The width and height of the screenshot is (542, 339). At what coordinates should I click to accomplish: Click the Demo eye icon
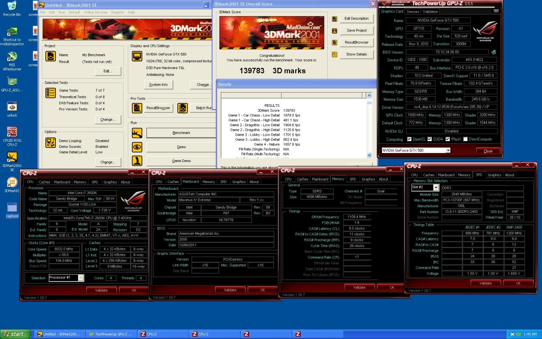[x=137, y=147]
